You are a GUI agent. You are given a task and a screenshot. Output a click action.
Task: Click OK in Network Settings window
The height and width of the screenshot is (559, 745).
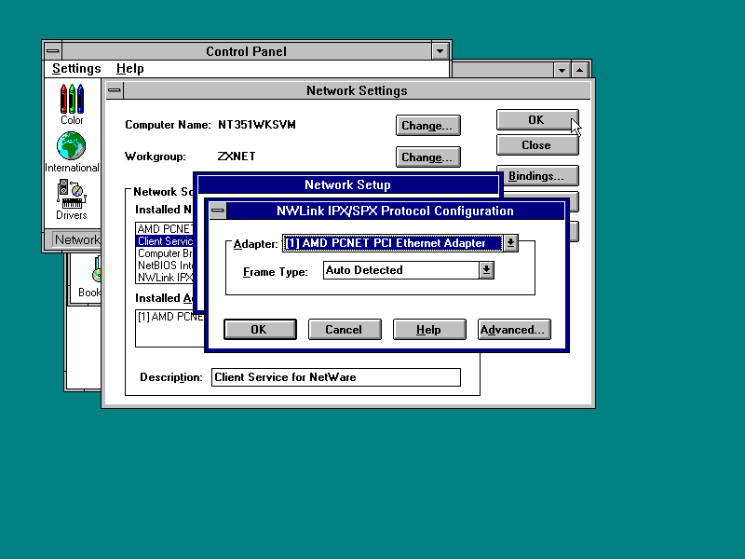coord(537,120)
